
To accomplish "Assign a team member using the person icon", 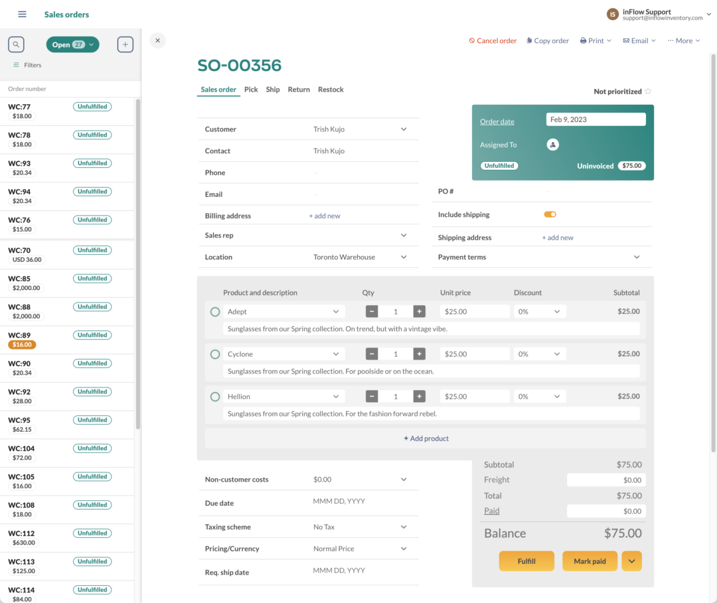I will [x=553, y=144].
